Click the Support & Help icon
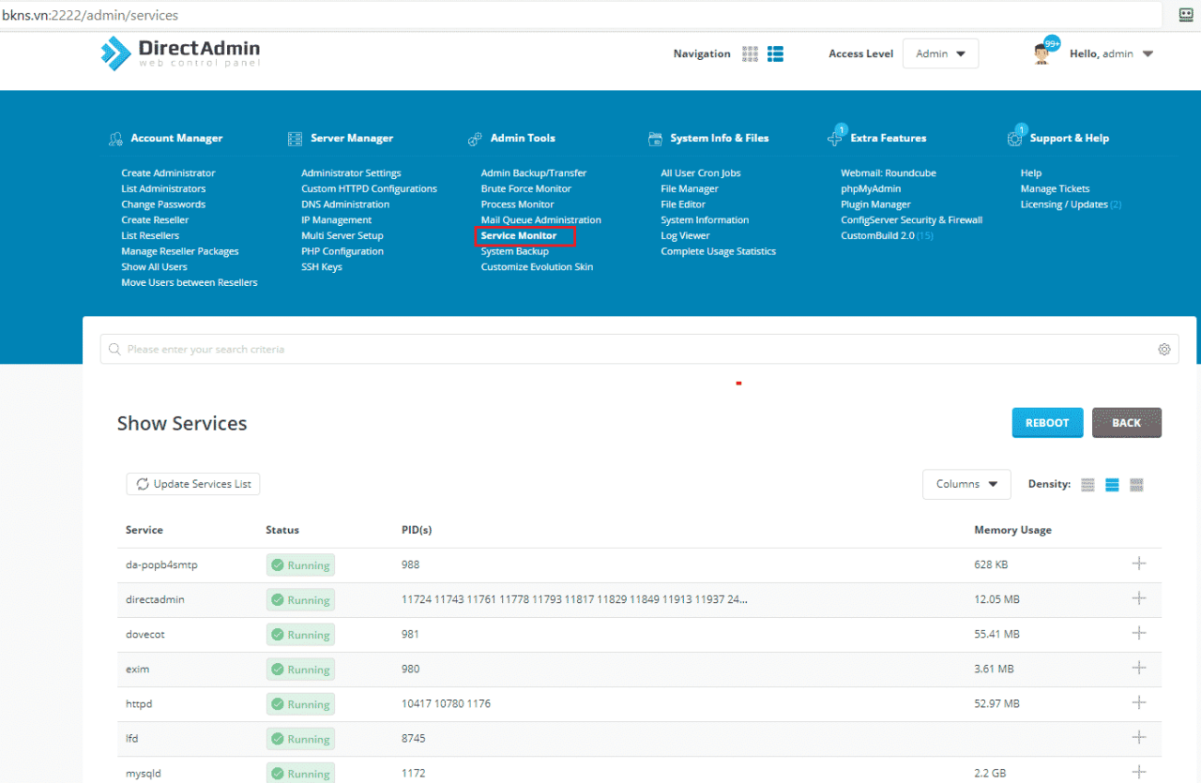This screenshot has height=783, width=1201. pos(1014,138)
